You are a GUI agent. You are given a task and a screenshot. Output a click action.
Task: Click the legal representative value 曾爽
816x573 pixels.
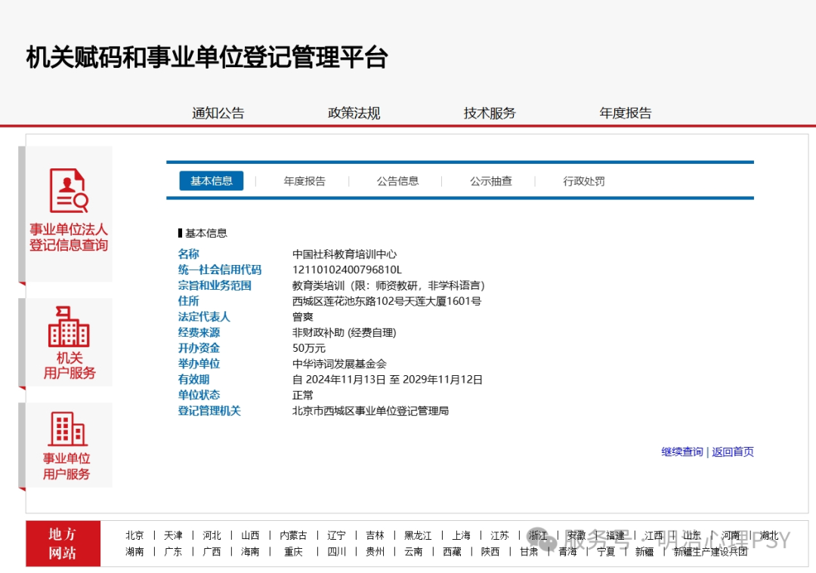click(x=302, y=316)
